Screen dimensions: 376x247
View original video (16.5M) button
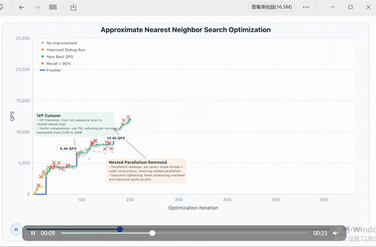click(271, 7)
